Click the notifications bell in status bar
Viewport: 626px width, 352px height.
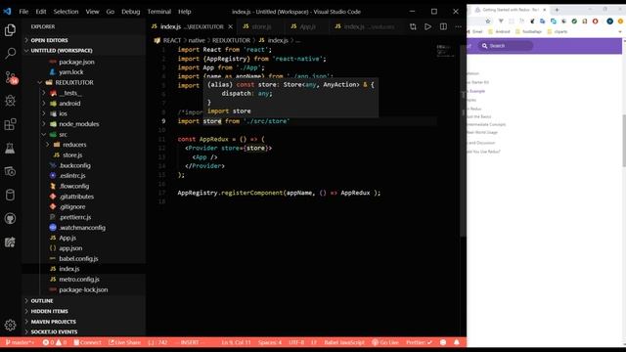point(457,342)
